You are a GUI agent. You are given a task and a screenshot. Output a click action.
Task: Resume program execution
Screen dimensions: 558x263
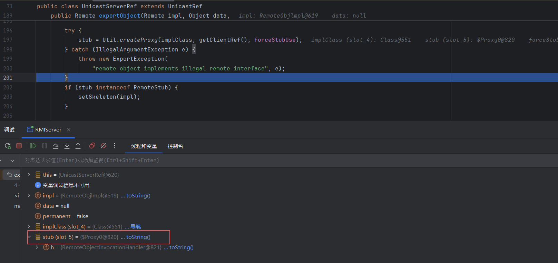point(33,146)
